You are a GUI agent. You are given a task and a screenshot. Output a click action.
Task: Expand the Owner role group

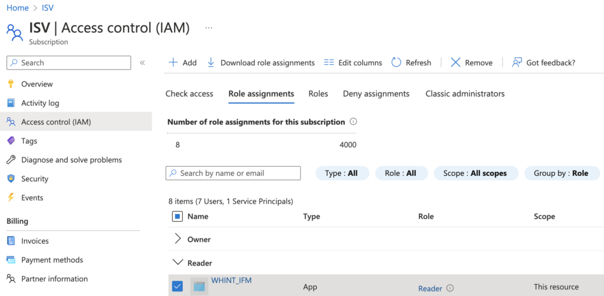coord(178,239)
